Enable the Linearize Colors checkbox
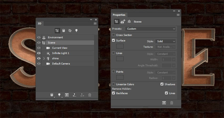The height and width of the screenshot is (118, 224). (x=113, y=84)
